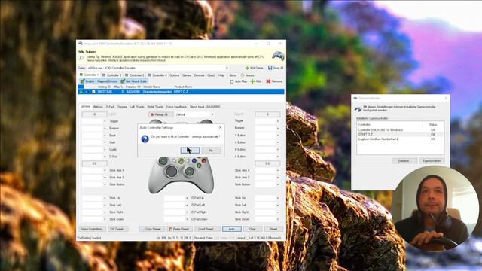Click the left D-Pad mapping field
Image resolution: width=482 pixels, height=271 pixels.
(x=92, y=157)
